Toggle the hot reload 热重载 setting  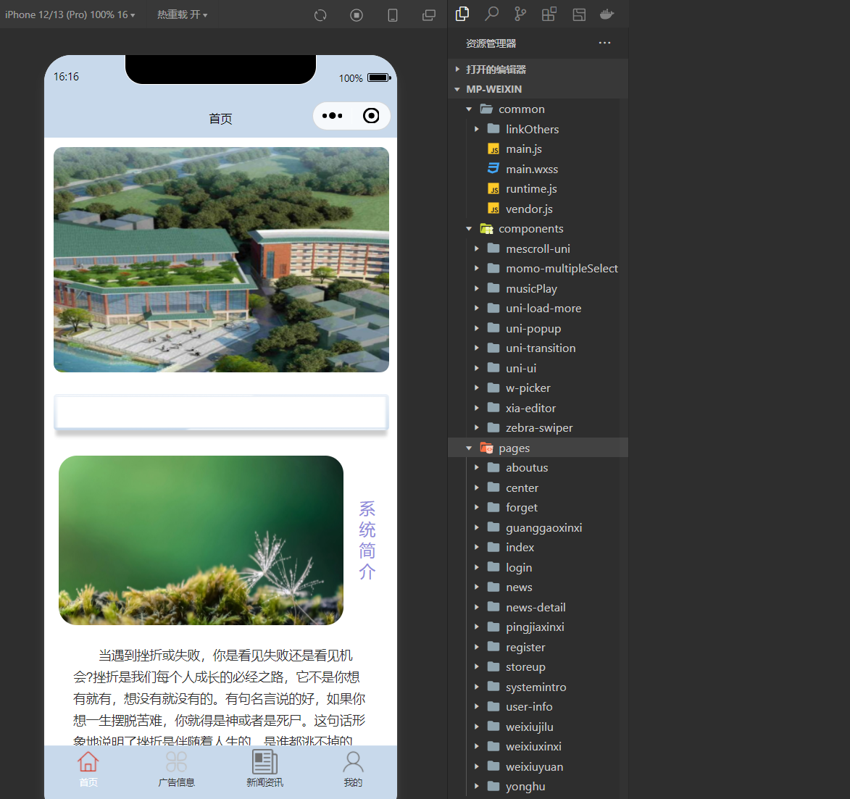[x=182, y=14]
